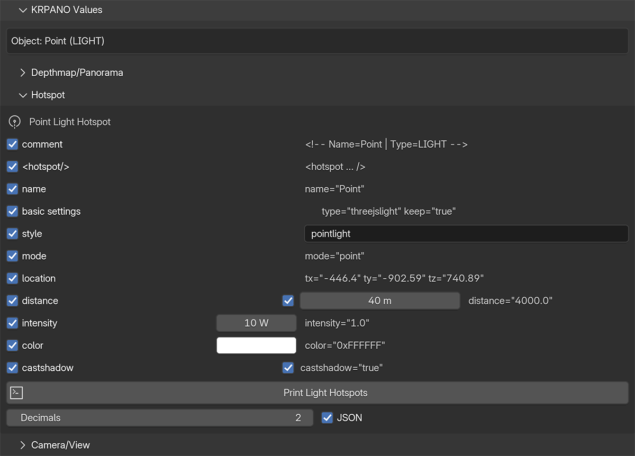
Task: Open the white color swatch picker
Action: 256,345
